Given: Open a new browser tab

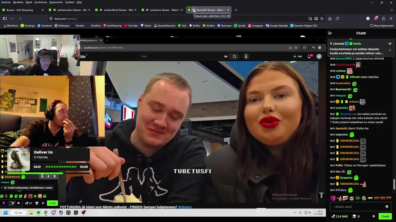Looking at the screenshot, I should point(236,10).
